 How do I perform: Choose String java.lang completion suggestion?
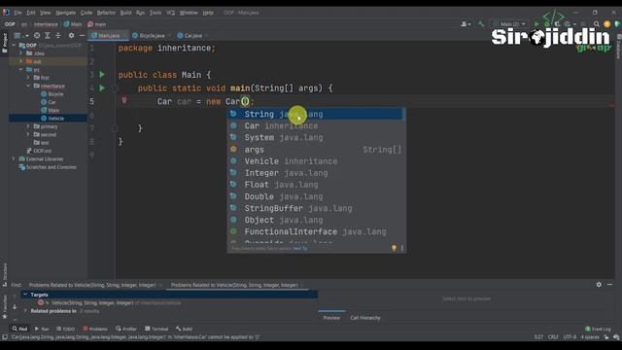[x=316, y=115]
